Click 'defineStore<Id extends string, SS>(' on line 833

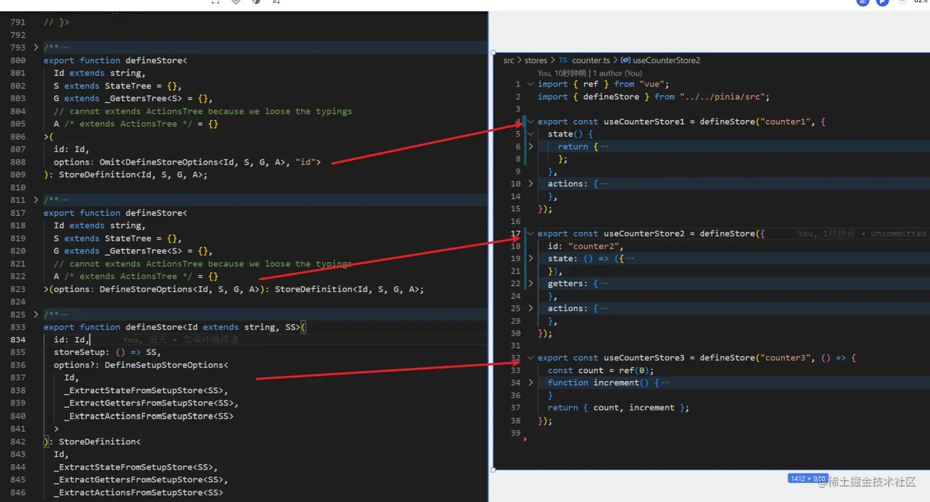[x=215, y=327]
